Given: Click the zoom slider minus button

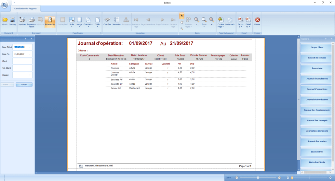Looking at the screenshot, I should 237,178.
